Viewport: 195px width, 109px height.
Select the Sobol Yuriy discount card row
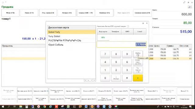pyautogui.click(x=72, y=32)
